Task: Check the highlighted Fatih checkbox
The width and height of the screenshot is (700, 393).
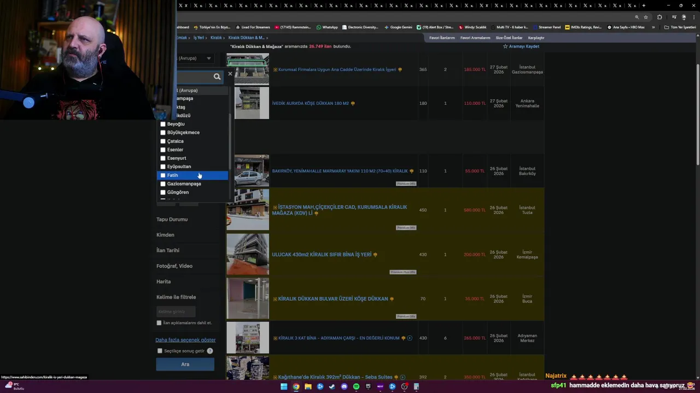Action: 163,175
